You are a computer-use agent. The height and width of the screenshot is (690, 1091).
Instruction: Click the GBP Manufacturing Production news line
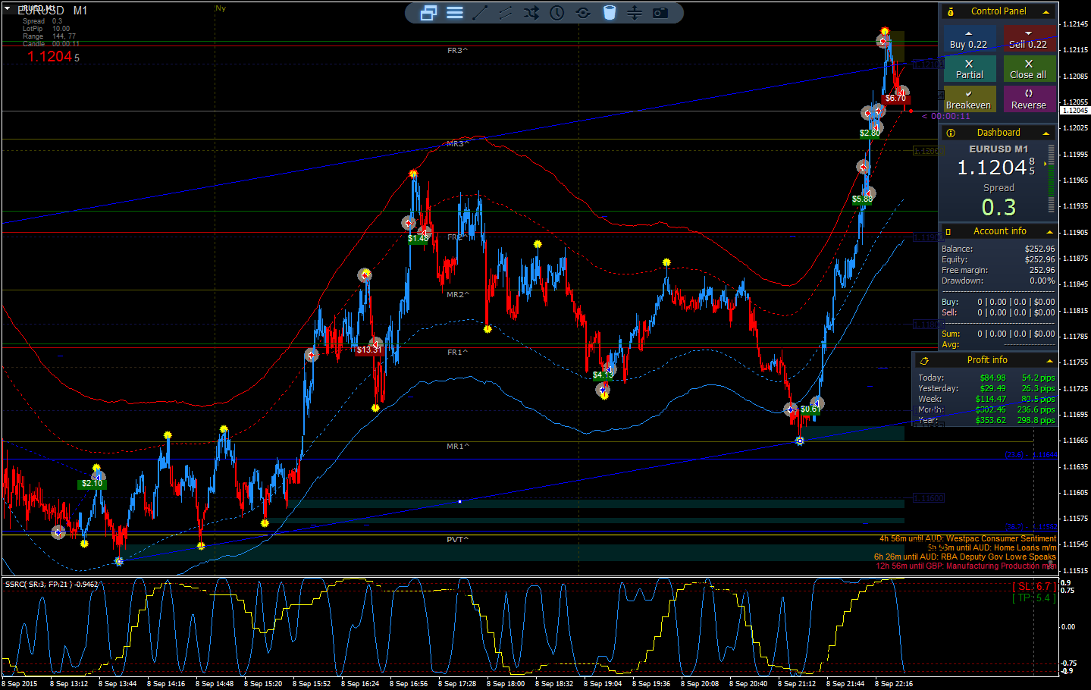coord(966,566)
